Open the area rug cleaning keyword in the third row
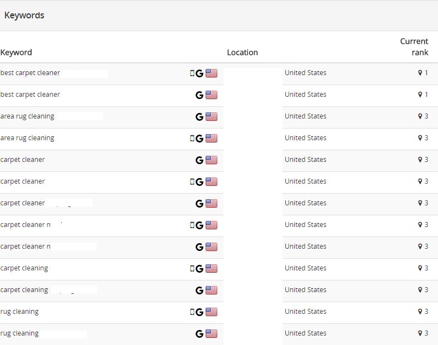Viewport: 438px width, 345px height. 27,116
